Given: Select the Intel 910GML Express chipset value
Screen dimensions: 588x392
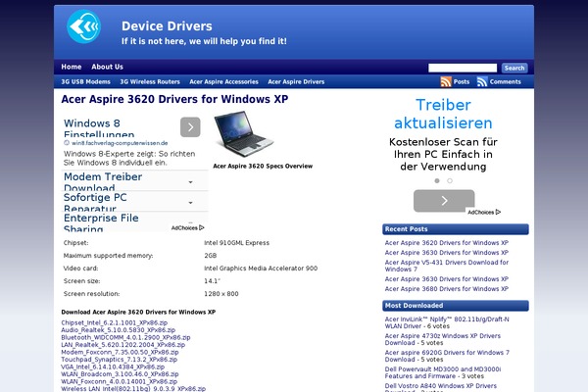Looking at the screenshot, I should (x=236, y=243).
